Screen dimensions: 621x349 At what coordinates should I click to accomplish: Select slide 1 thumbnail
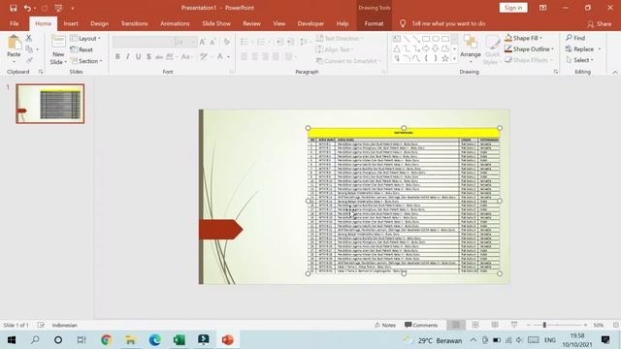pyautogui.click(x=50, y=104)
